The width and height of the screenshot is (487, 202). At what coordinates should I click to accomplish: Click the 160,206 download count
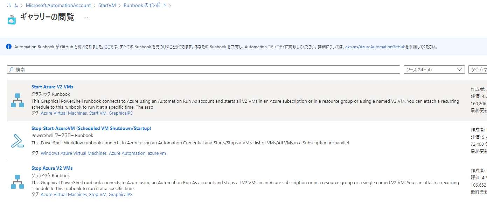[479, 103]
